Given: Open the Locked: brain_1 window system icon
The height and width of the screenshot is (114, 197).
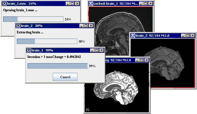Looking at the screenshot, I should pos(91,4).
